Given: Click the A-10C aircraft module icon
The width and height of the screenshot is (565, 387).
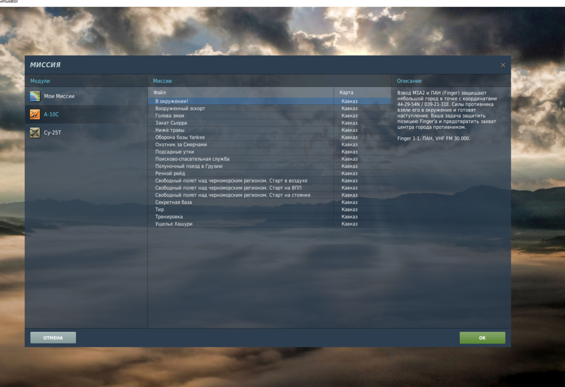Looking at the screenshot, I should click(x=35, y=114).
